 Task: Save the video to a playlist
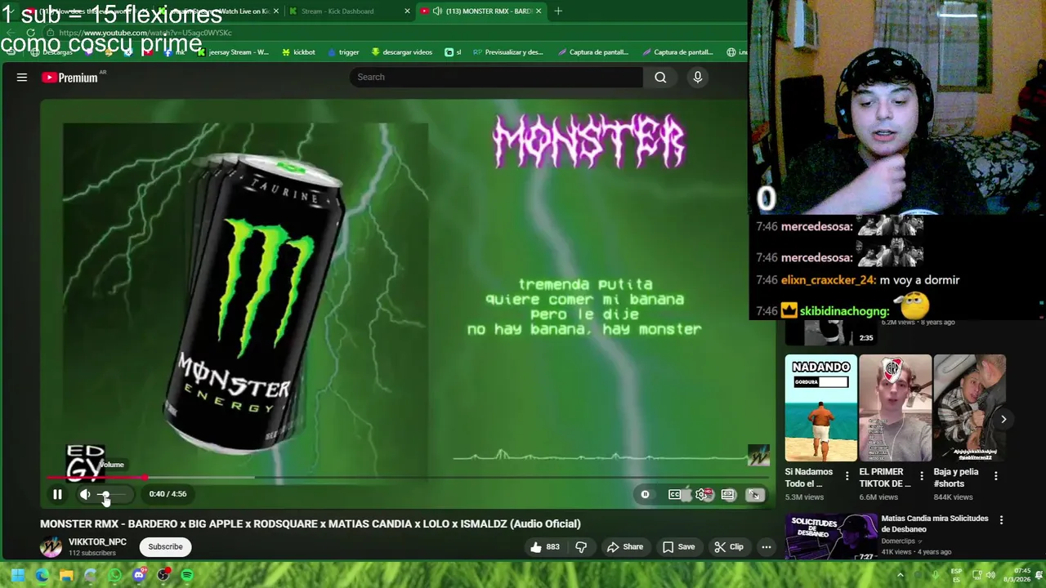pos(678,547)
